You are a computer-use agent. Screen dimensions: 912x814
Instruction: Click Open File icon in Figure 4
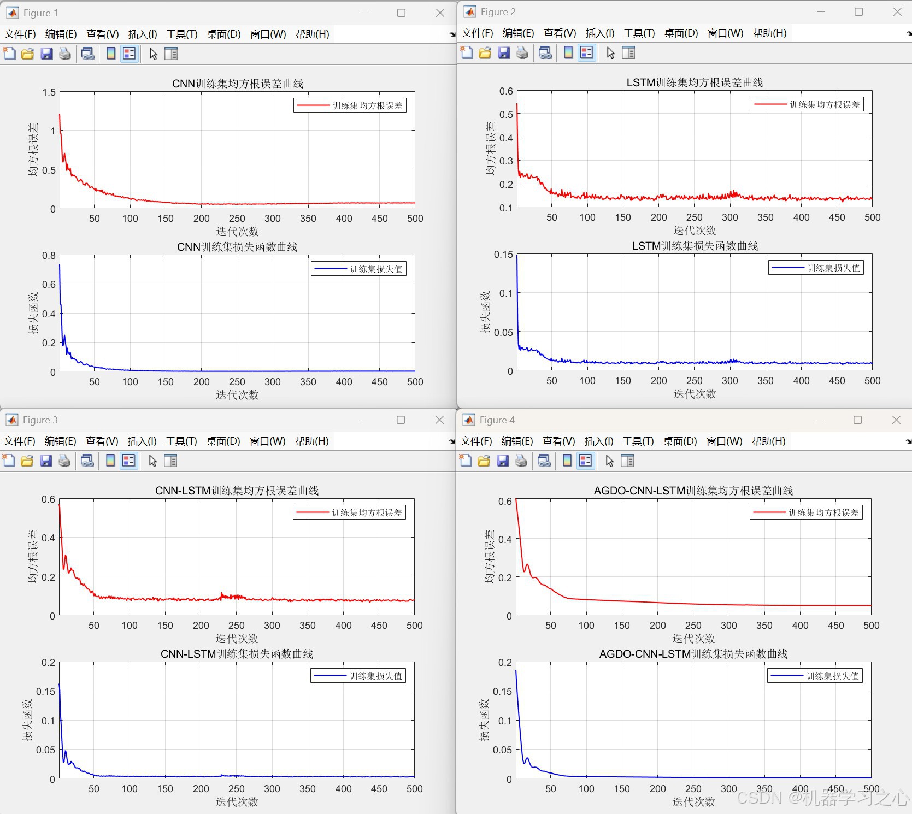[x=484, y=461]
